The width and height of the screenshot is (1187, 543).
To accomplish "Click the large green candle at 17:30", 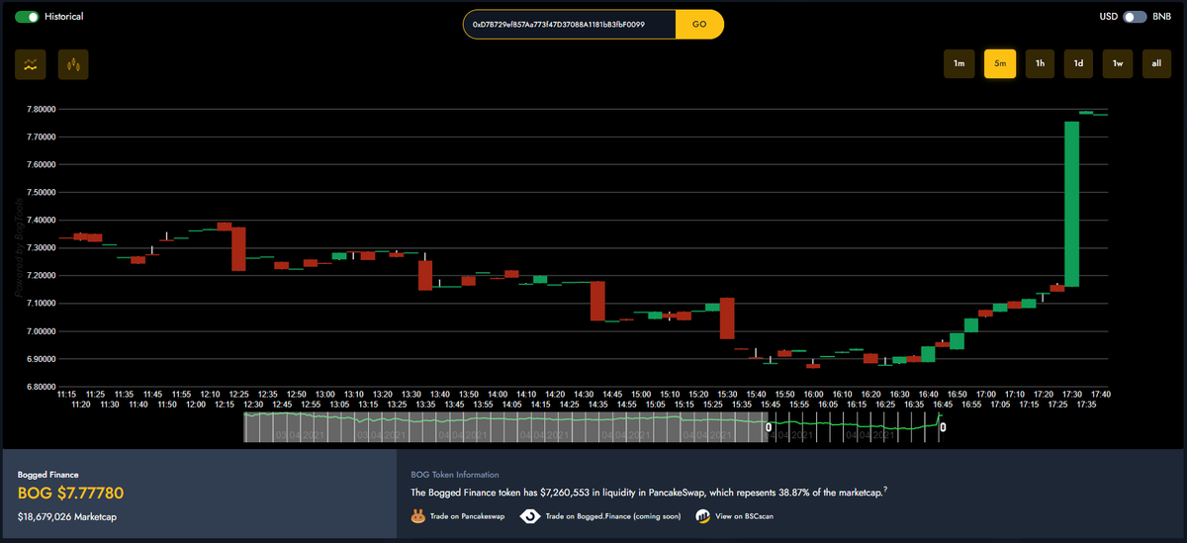I will [x=1071, y=204].
